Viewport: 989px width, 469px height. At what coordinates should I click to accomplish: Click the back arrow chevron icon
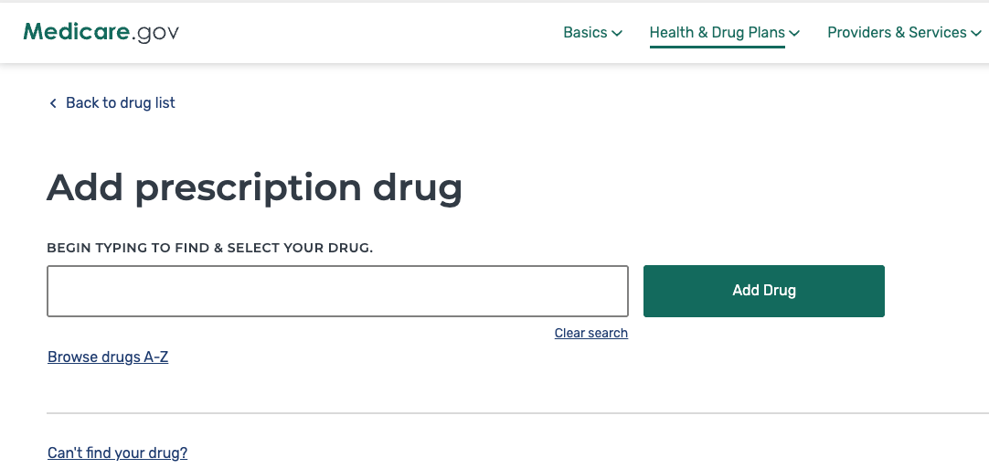pos(53,103)
